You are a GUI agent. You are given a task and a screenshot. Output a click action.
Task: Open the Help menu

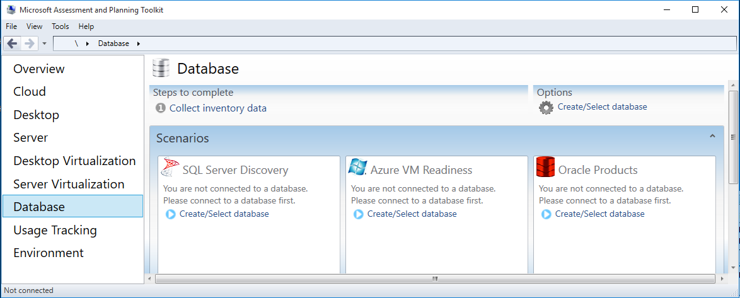pos(86,26)
